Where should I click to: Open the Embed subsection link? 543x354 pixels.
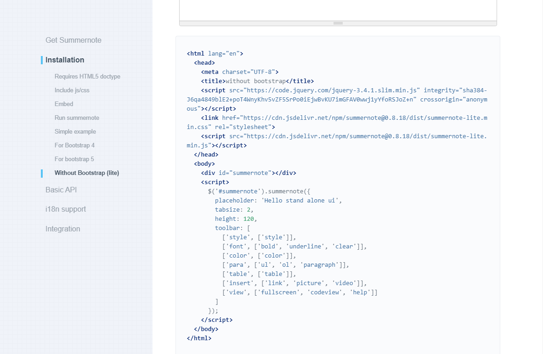64,104
